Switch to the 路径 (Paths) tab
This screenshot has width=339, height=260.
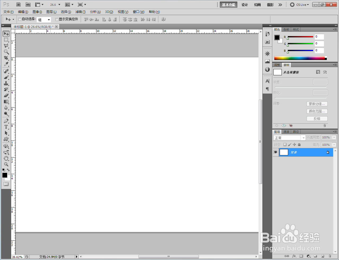coord(296,132)
